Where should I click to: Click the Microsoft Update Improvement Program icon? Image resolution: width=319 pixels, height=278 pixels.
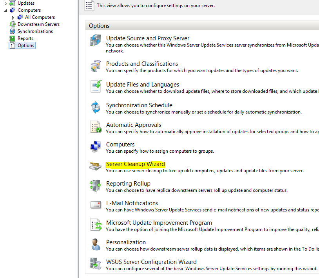[x=96, y=225]
